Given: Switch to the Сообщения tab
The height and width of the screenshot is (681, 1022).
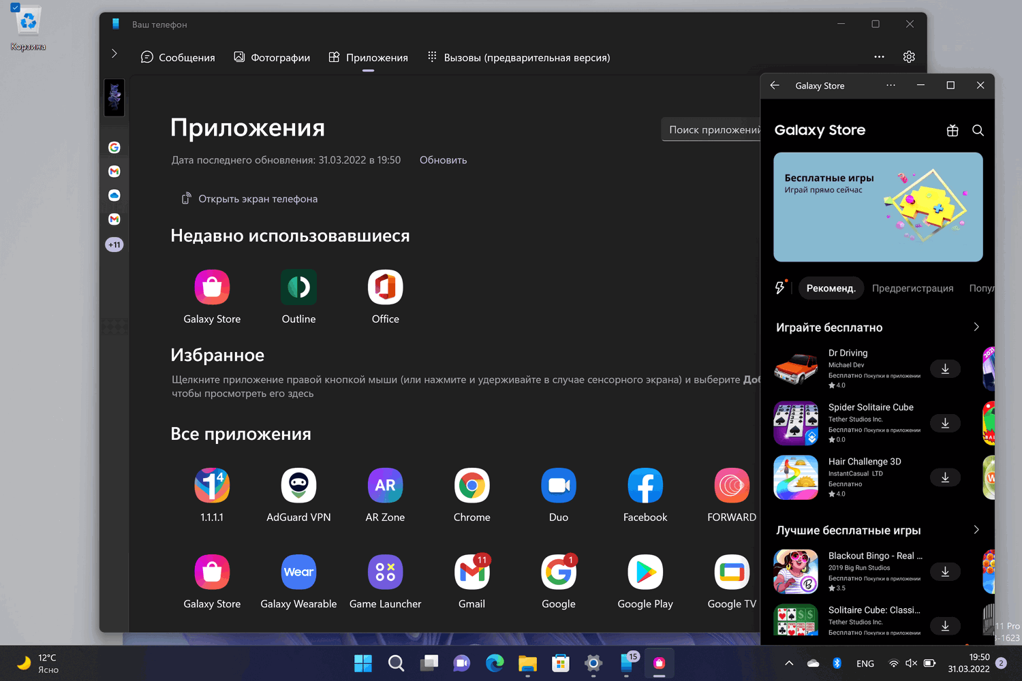Looking at the screenshot, I should pos(178,58).
